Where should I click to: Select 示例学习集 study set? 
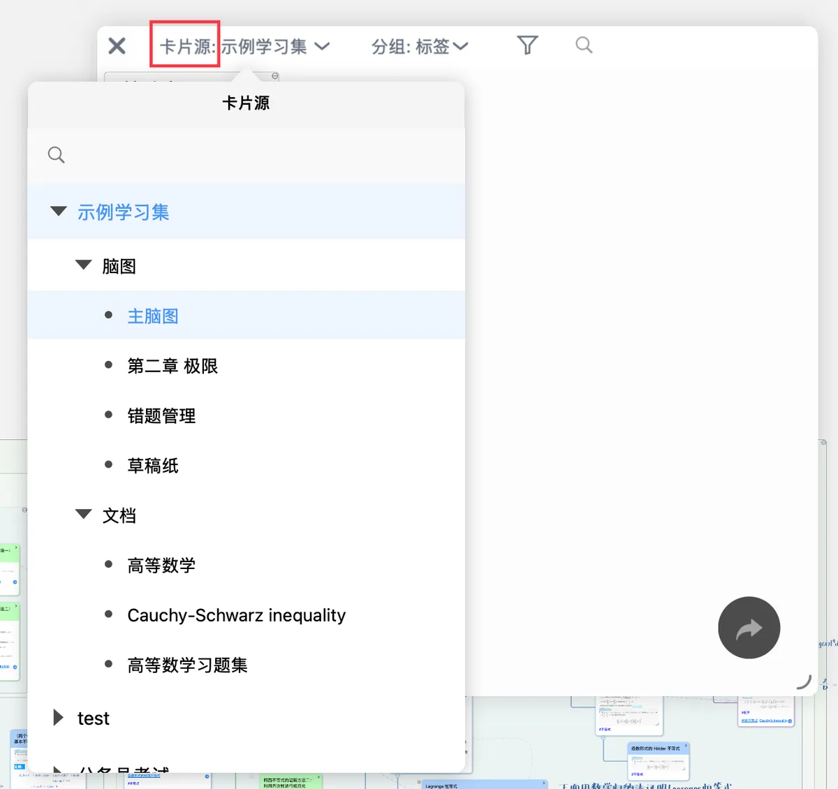click(247, 212)
